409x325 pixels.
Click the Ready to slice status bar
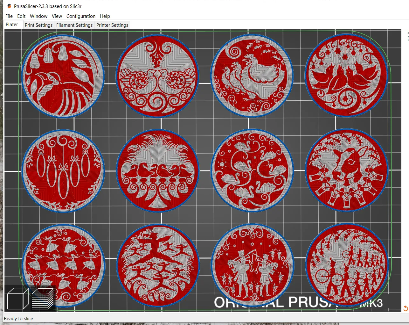tap(18, 318)
